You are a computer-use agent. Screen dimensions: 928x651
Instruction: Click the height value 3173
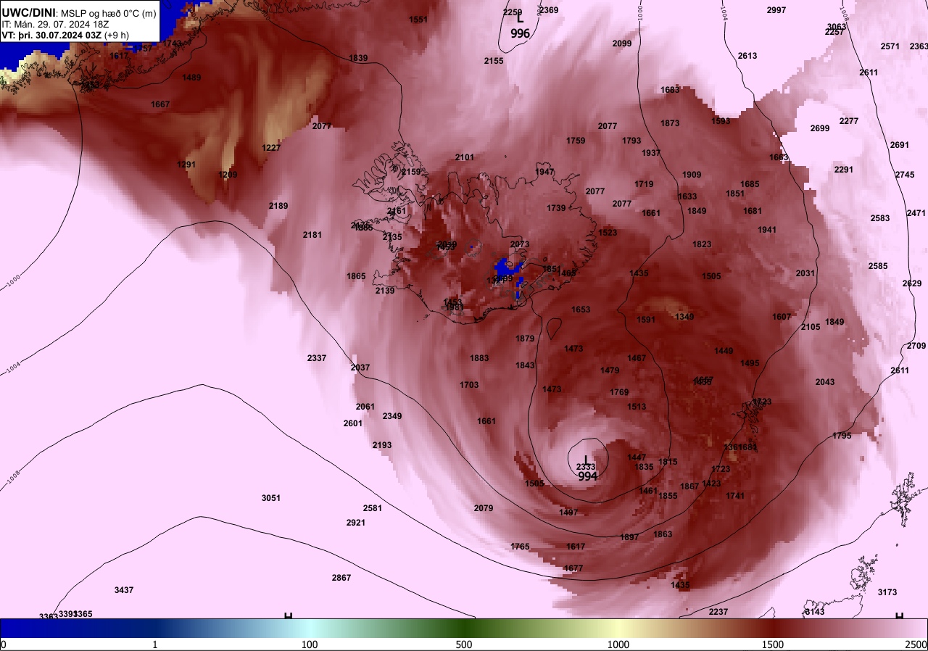coord(887,592)
